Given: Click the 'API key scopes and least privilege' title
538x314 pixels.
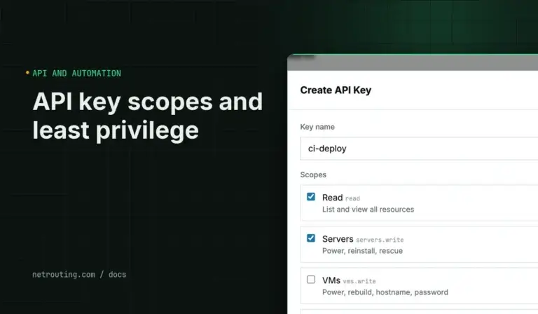Looking at the screenshot, I should 148,116.
